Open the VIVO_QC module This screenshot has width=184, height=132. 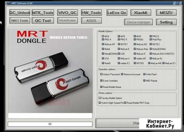click(x=68, y=13)
